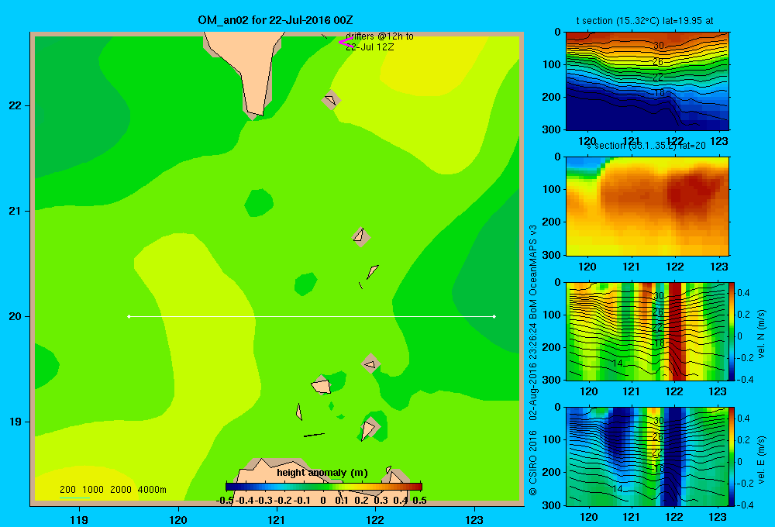Screen dimensions: 775x527
Task: Click the '-0.4' tick on vel. E color bar
Action: [745, 505]
